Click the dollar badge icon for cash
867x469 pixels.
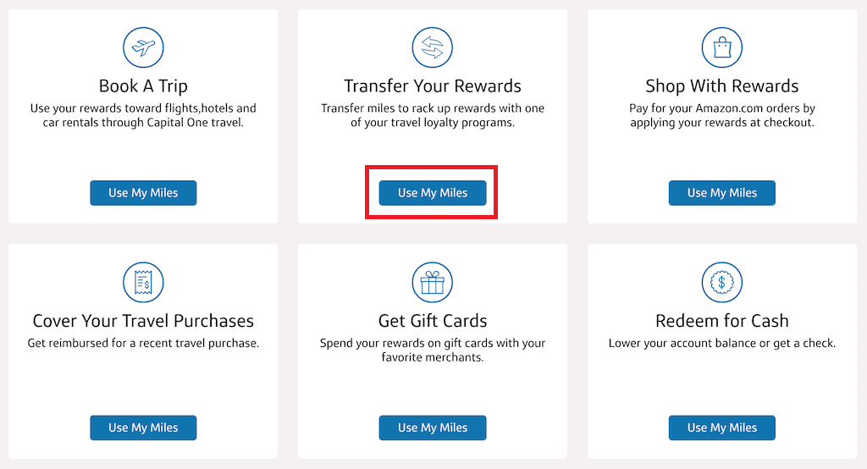[722, 283]
